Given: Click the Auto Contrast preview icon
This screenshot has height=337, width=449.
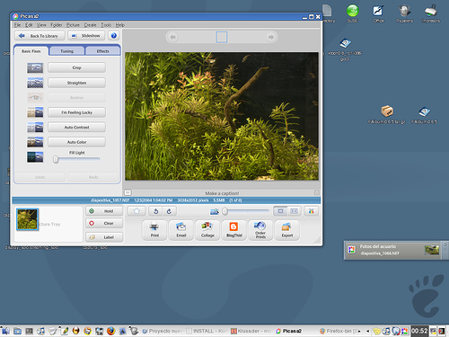Looking at the screenshot, I should coord(35,128).
